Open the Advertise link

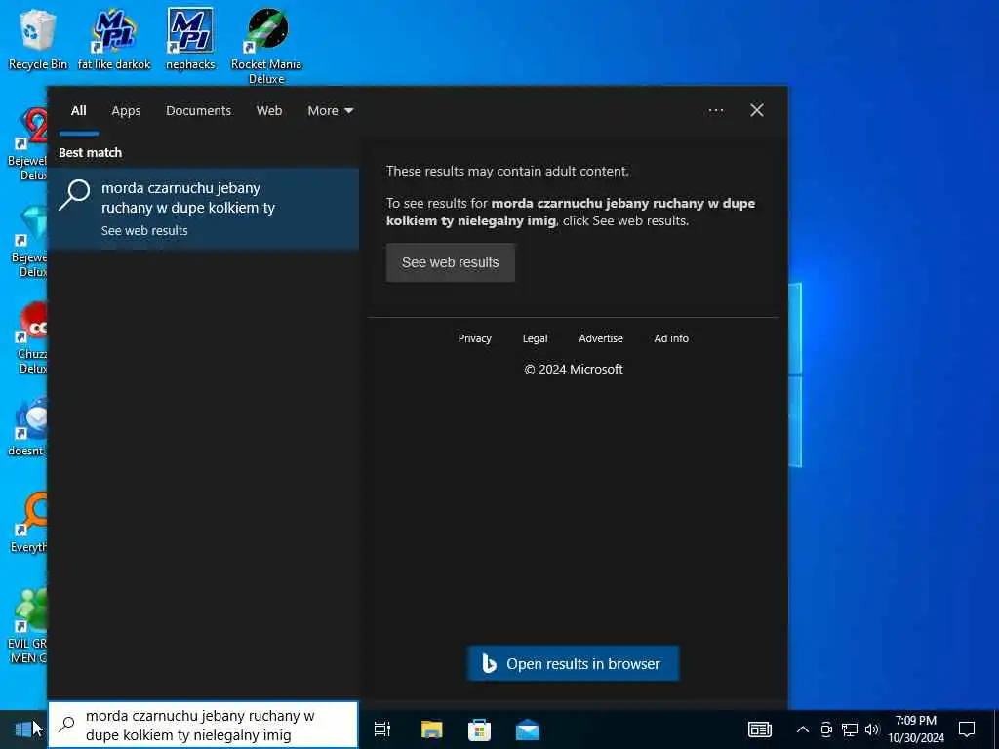tap(601, 338)
